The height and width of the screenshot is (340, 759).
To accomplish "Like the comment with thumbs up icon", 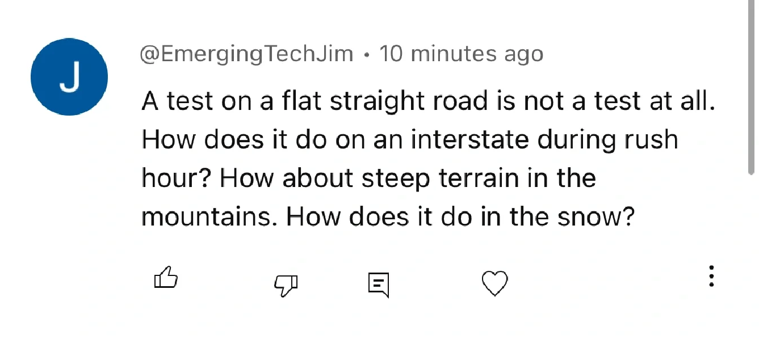I will coord(166,278).
